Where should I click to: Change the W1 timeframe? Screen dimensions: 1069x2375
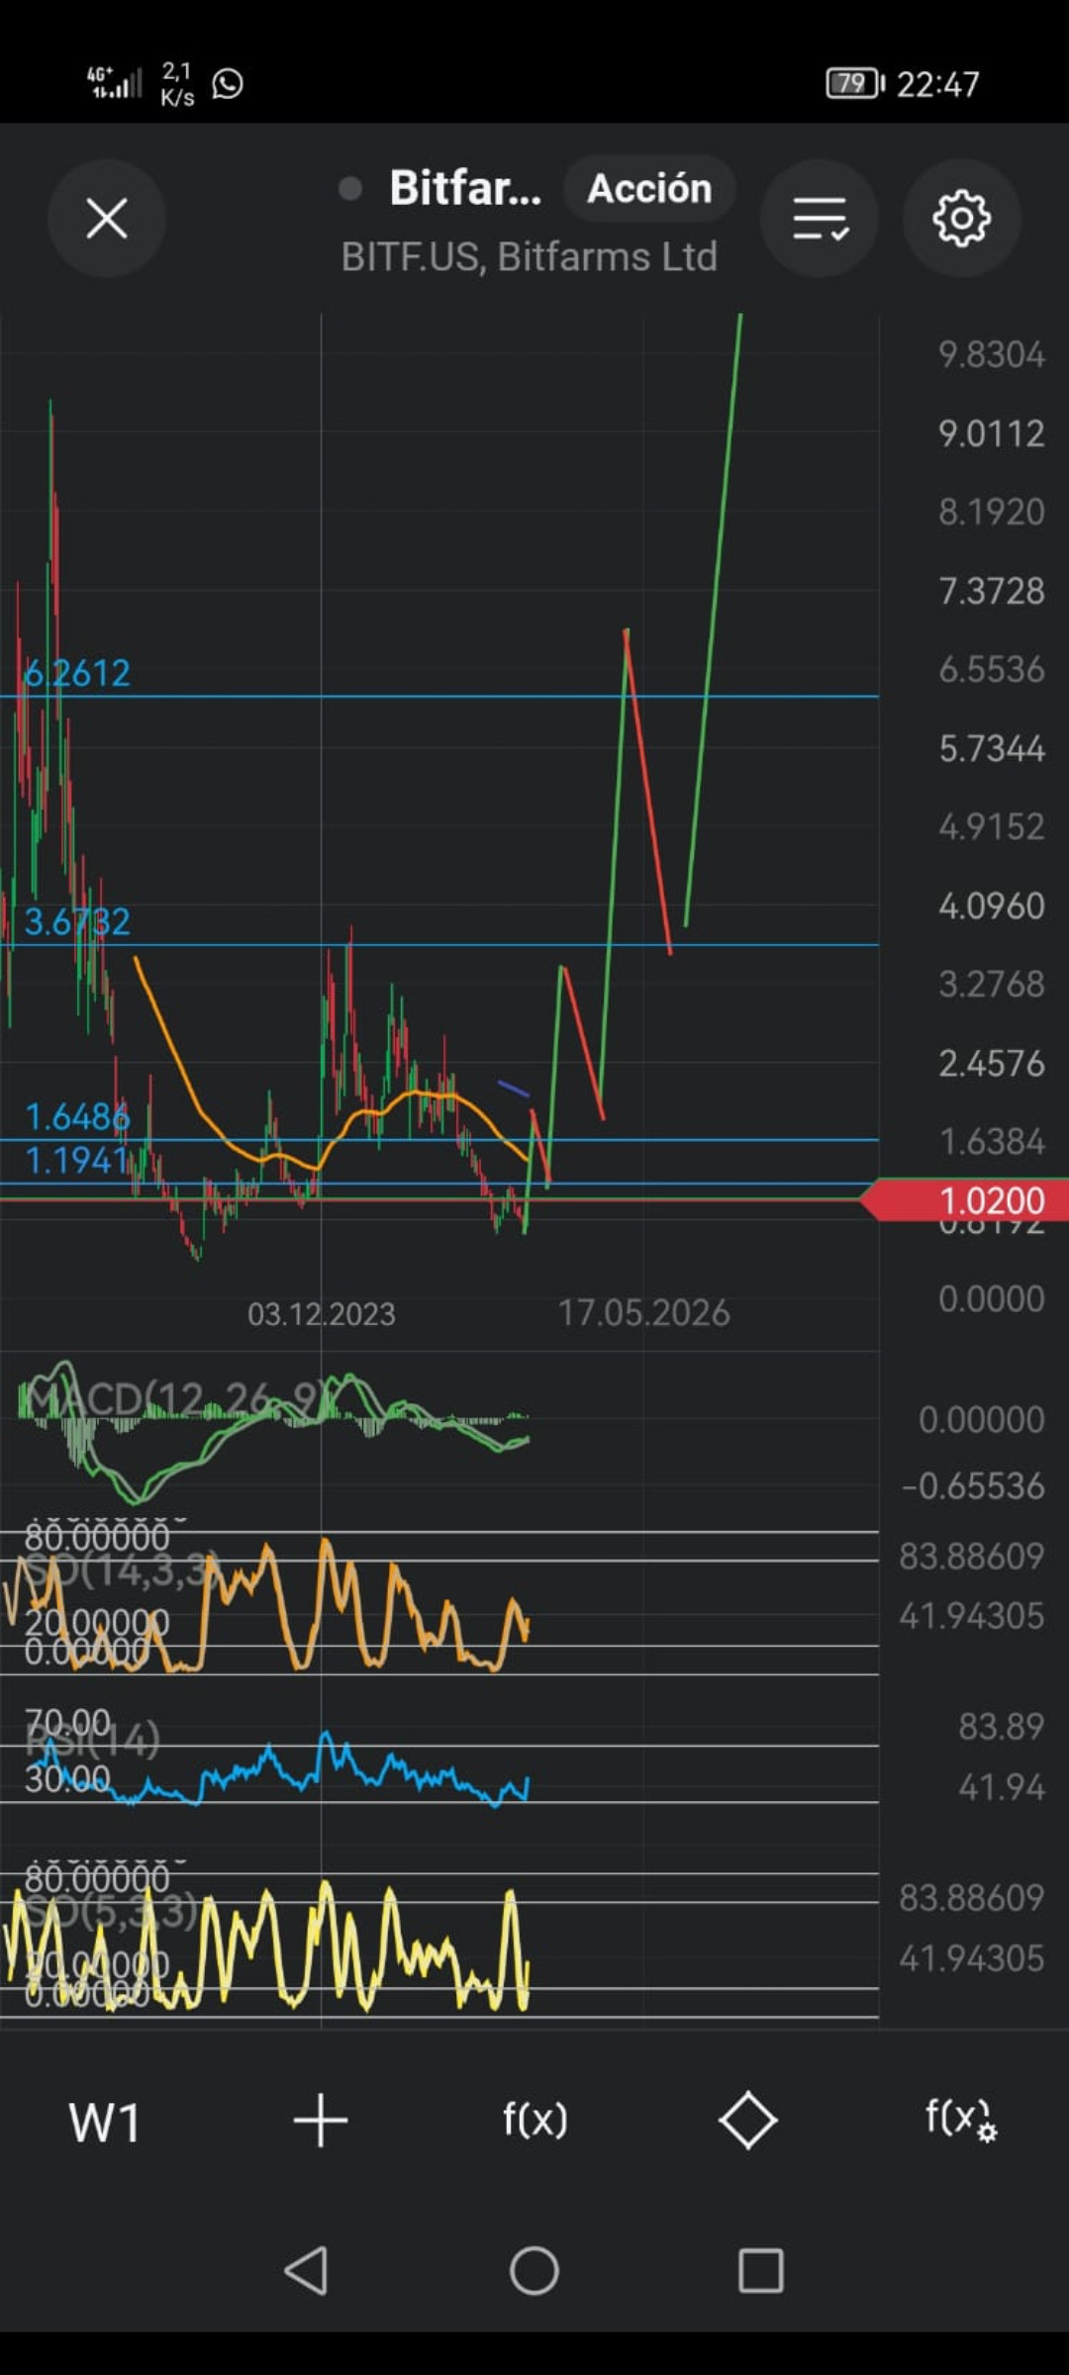tap(106, 2122)
